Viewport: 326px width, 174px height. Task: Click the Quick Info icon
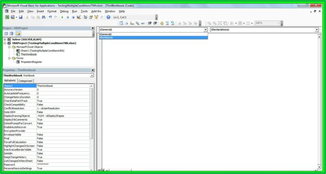(132, 23)
